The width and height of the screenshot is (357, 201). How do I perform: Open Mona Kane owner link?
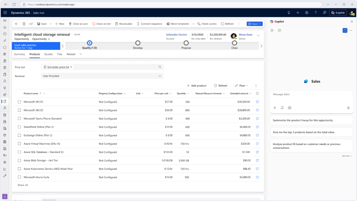pyautogui.click(x=245, y=35)
